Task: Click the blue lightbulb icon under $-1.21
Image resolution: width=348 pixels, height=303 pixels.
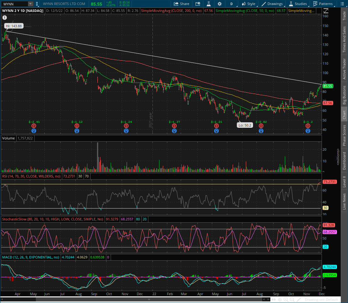Action: pos(216,131)
